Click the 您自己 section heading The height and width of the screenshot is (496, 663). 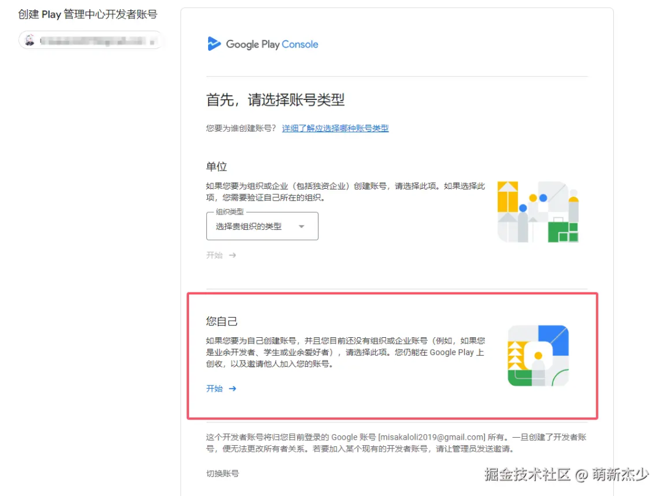coord(222,322)
